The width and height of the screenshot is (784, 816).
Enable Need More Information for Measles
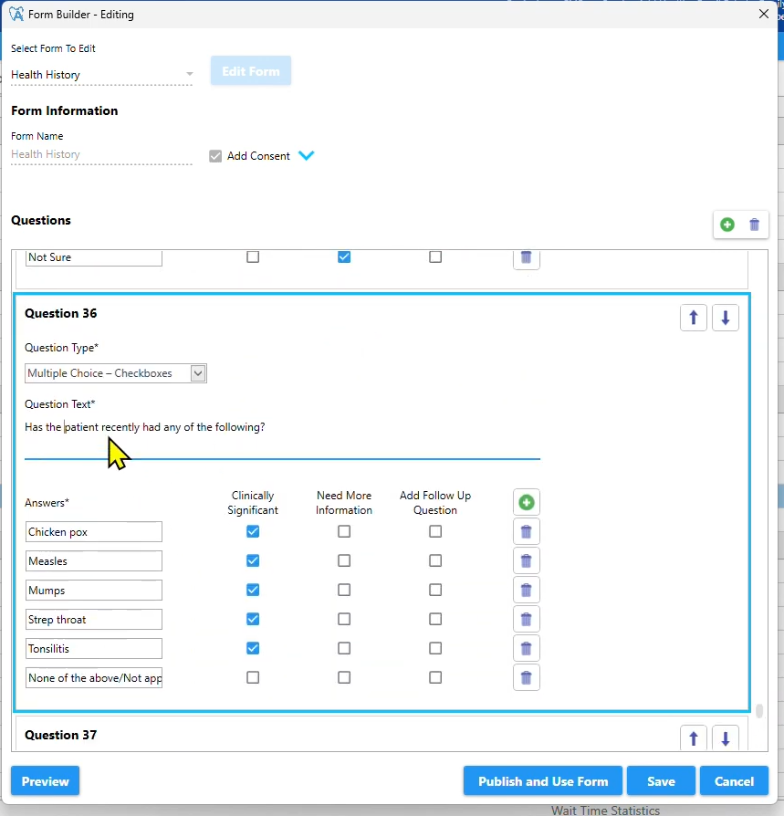click(x=344, y=560)
